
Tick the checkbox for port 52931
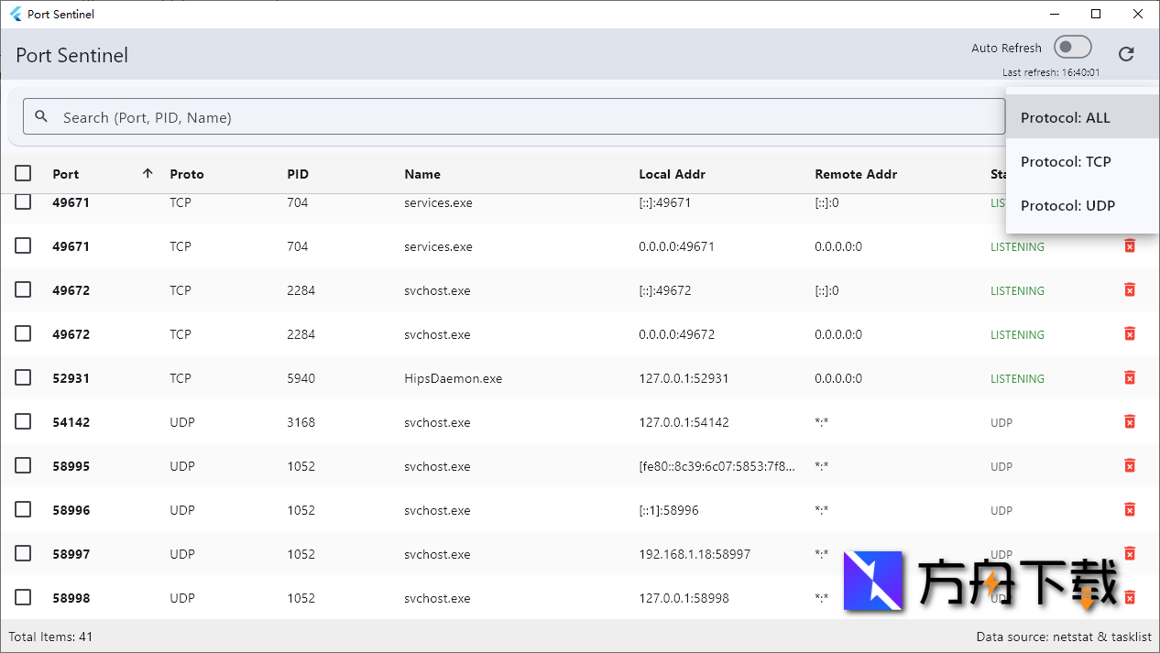point(23,378)
